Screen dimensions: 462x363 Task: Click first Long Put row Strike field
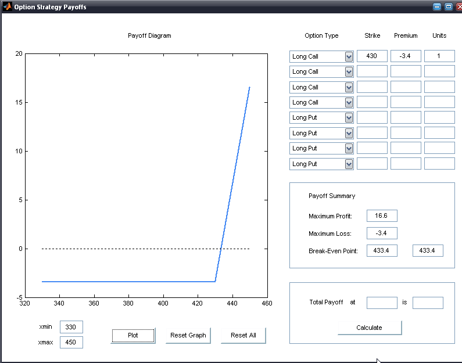(372, 117)
